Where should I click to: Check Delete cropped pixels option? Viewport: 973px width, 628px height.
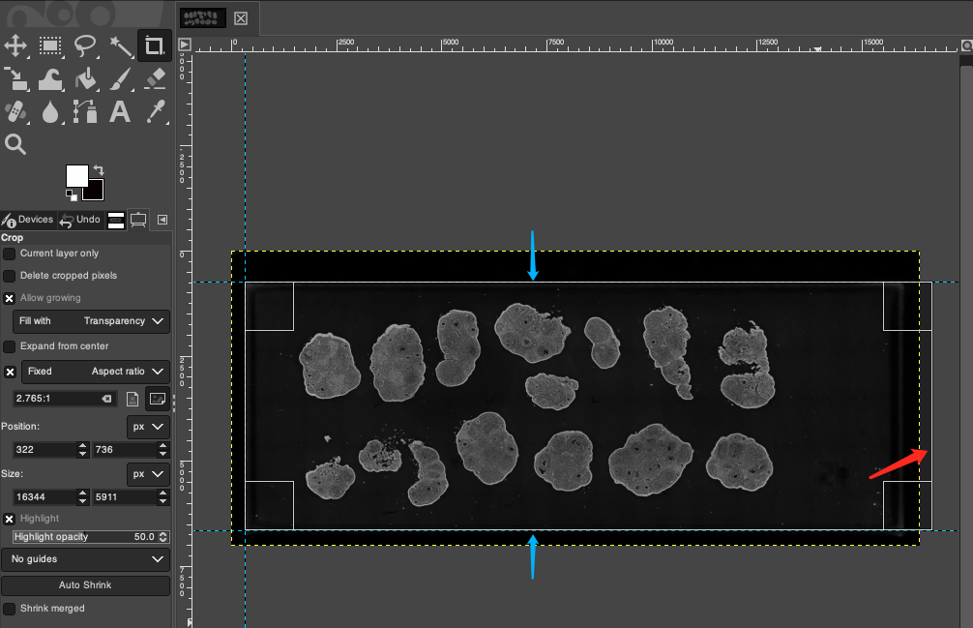coord(10,276)
